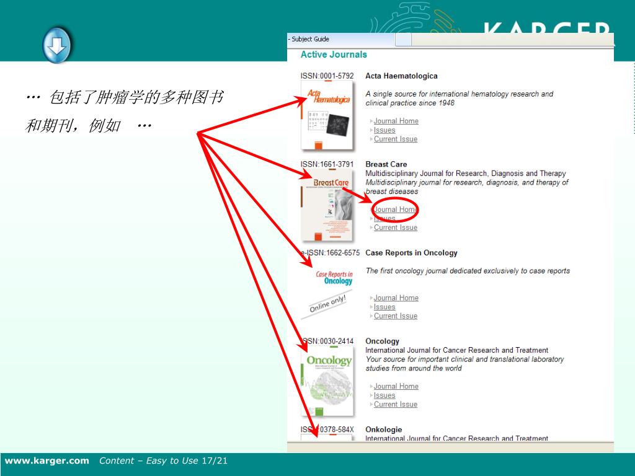This screenshot has height=476, width=635.
Task: Click the Oncology journal title text
Action: [x=382, y=342]
